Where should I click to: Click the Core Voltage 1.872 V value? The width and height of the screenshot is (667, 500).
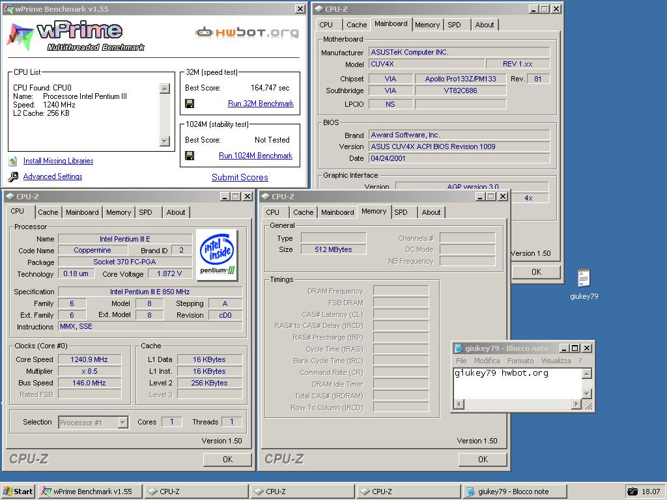169,273
